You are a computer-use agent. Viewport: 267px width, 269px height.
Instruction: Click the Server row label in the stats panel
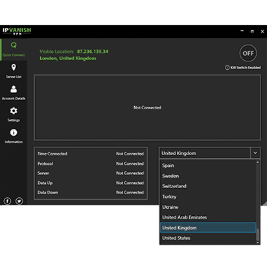(x=43, y=173)
